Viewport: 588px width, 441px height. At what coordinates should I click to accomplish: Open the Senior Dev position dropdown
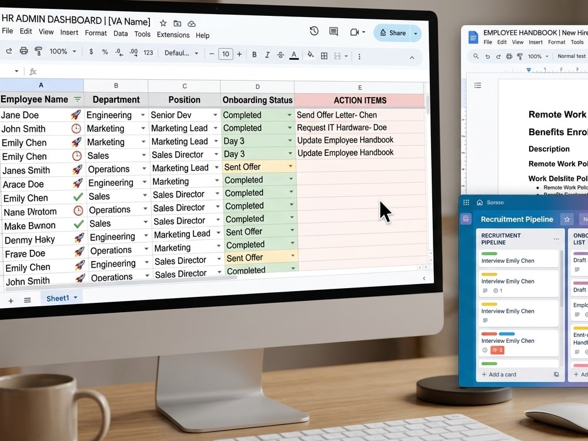(x=215, y=115)
